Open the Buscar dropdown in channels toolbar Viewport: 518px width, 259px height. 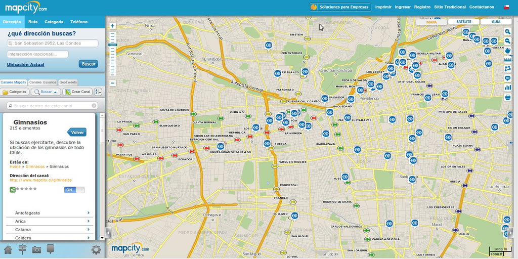click(46, 92)
